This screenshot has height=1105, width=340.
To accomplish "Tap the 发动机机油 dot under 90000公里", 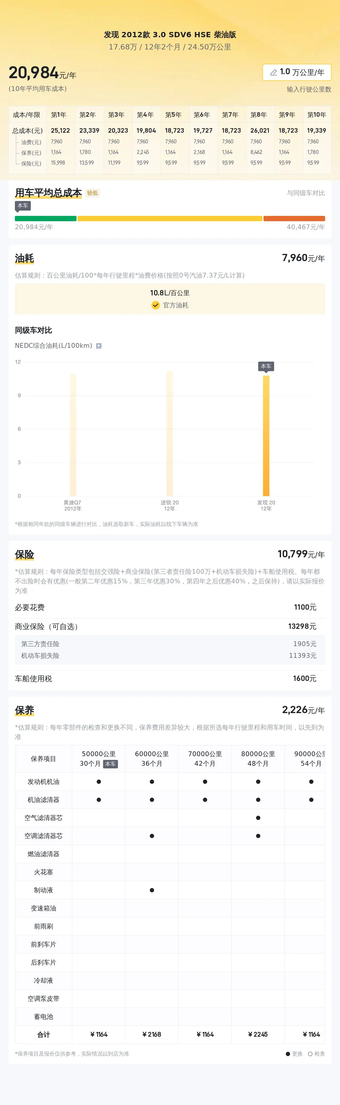I will [311, 782].
